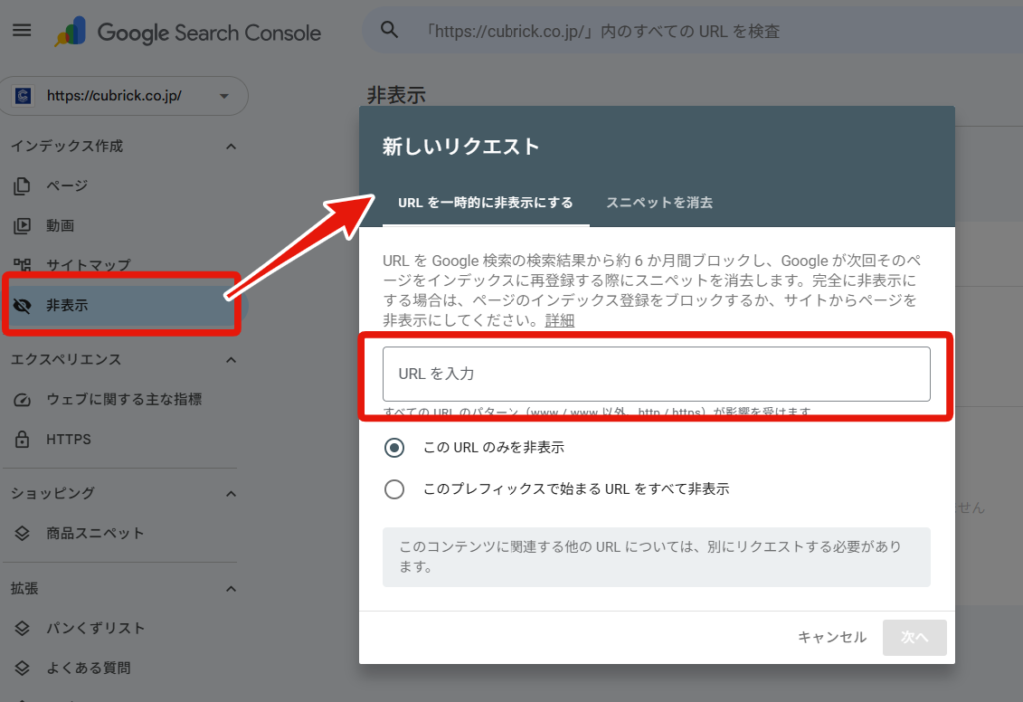
Task: Click the 次へ button
Action: (915, 637)
